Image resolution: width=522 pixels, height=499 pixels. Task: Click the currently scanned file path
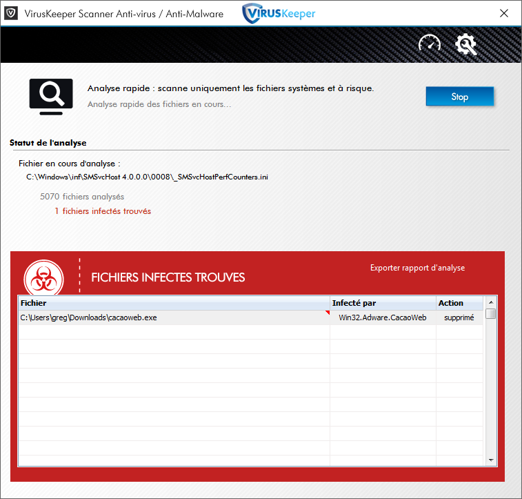[x=147, y=177]
